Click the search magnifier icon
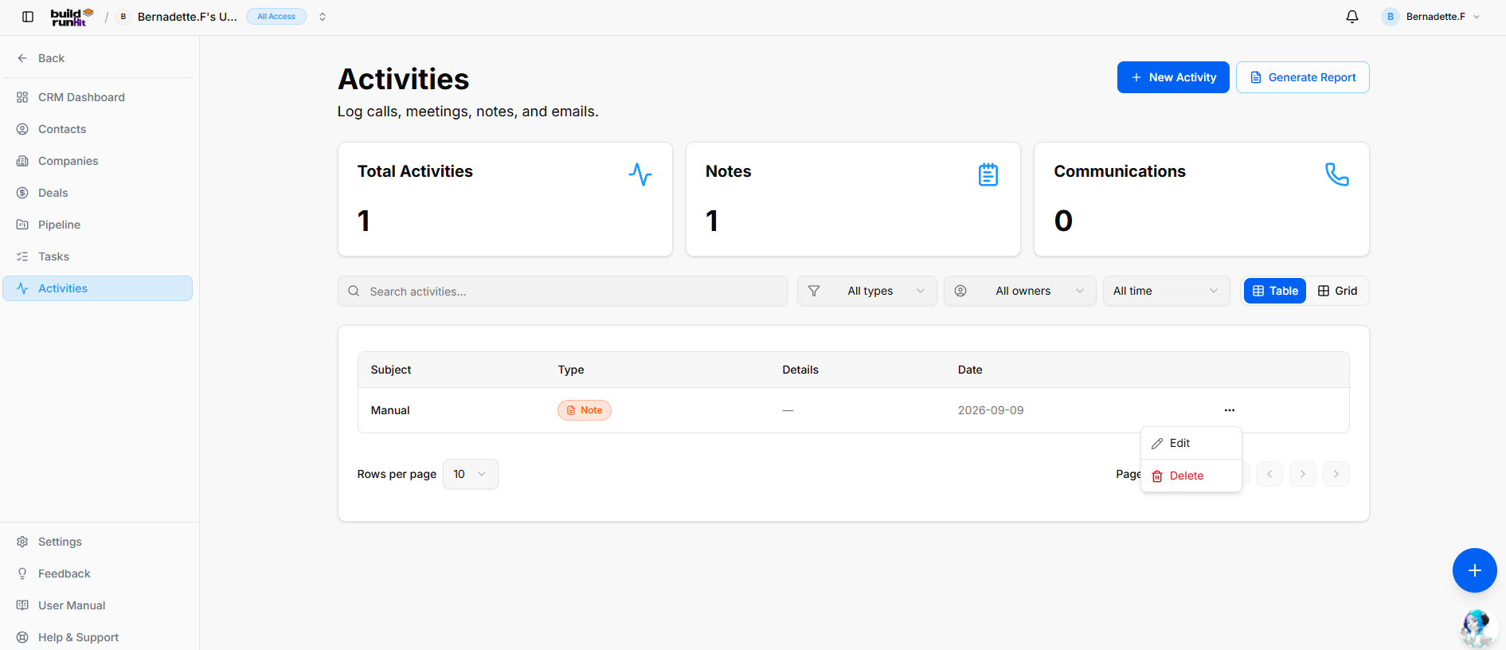The image size is (1506, 650). 354,292
